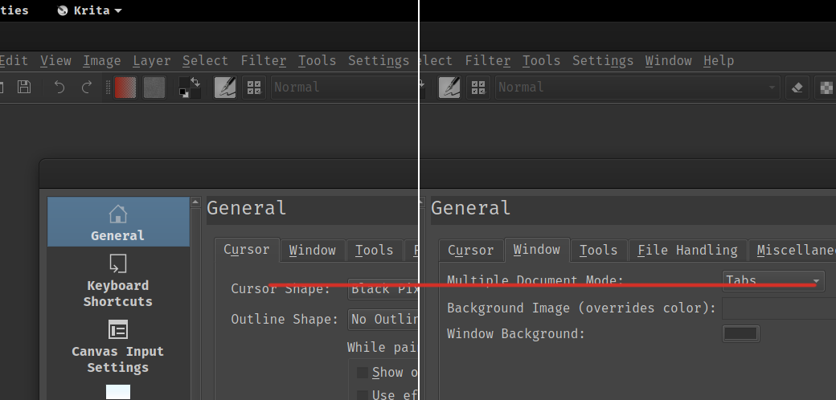Screen dimensions: 836x400
Task: Click the Background Image path field
Action: click(x=778, y=308)
